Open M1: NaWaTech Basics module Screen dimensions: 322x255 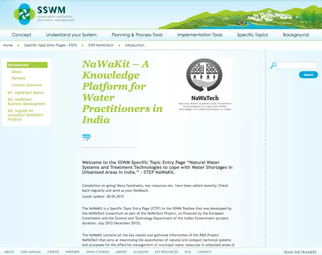pyautogui.click(x=26, y=93)
